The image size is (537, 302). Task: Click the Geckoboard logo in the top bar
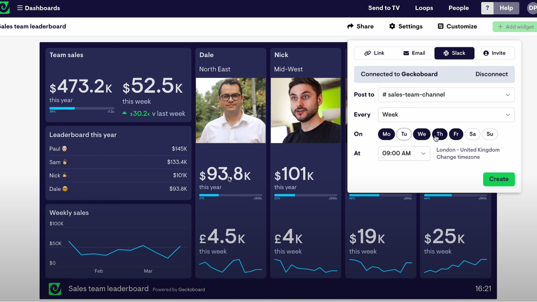click(5, 8)
